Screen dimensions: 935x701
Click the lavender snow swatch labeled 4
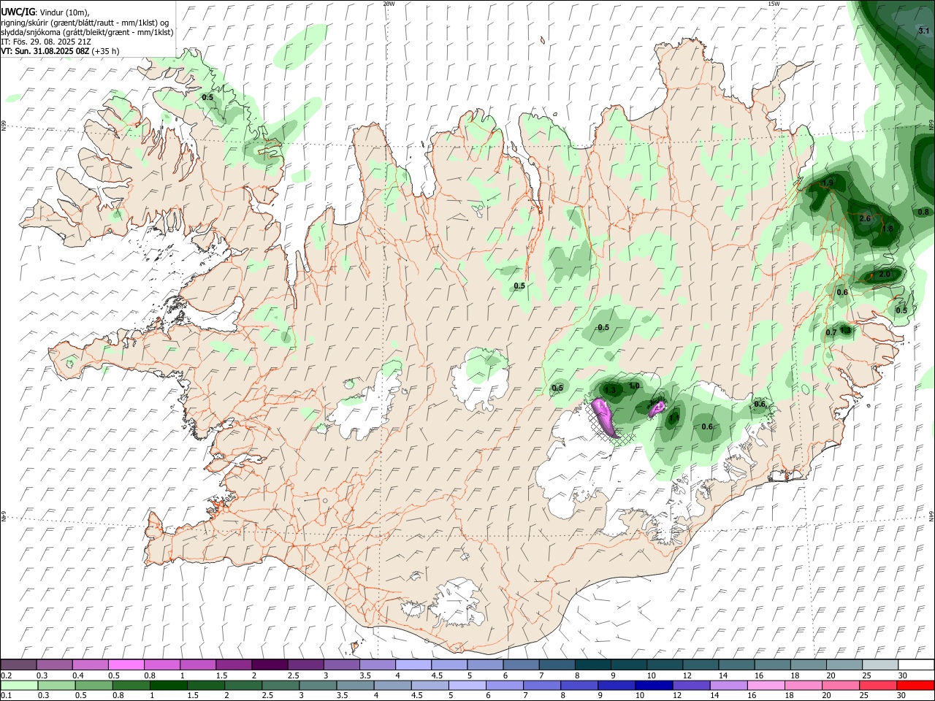click(413, 664)
